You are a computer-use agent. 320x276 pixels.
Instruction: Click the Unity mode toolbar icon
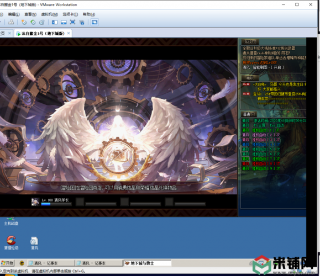82,22
